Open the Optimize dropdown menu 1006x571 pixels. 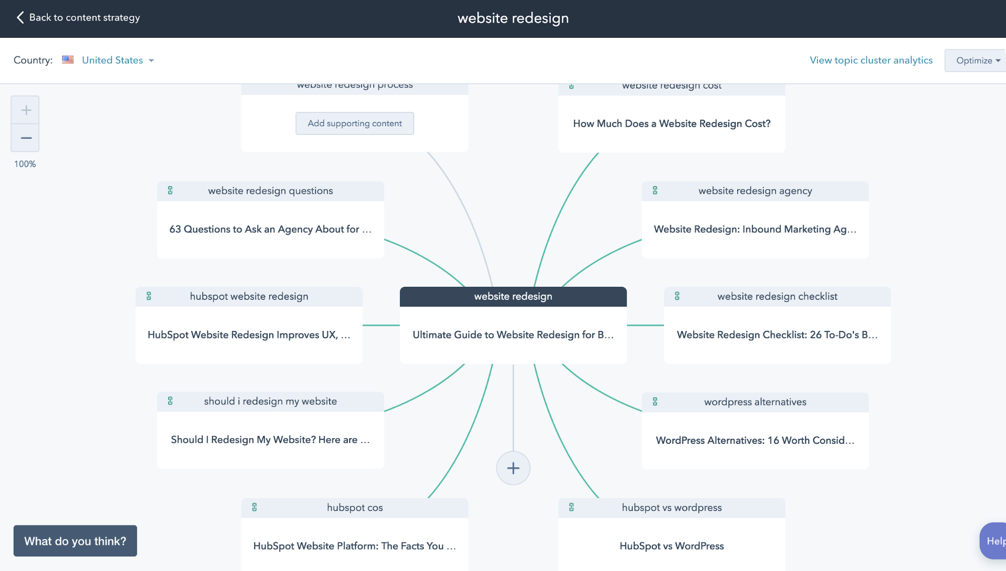tap(977, 60)
